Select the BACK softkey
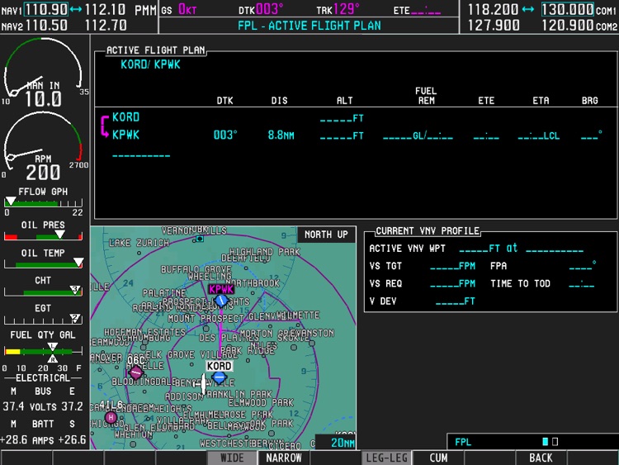The height and width of the screenshot is (465, 619). point(541,458)
